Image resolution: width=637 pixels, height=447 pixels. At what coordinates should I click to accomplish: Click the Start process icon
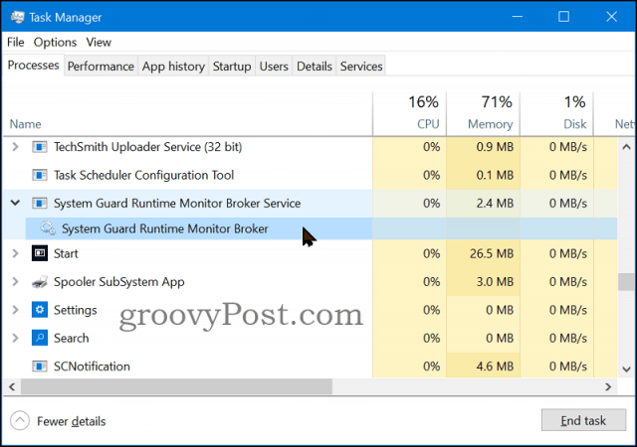(41, 253)
